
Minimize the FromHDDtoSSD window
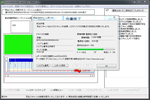(x=134, y=2)
